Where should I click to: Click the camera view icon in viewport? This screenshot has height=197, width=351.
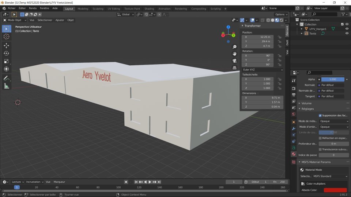tap(234, 61)
